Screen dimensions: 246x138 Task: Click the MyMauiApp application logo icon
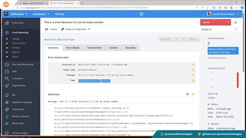point(6,14)
